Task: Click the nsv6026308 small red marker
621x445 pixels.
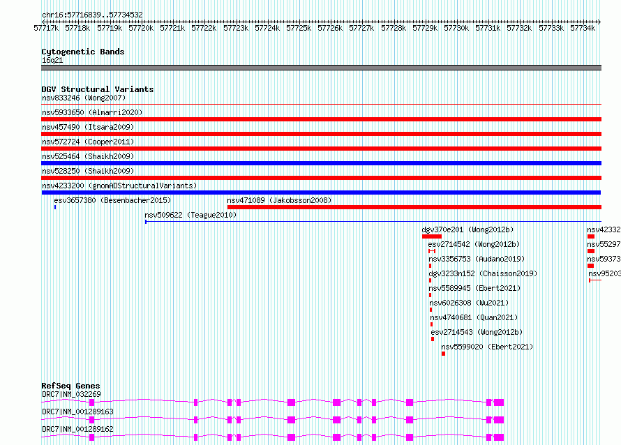Action: [x=431, y=310]
